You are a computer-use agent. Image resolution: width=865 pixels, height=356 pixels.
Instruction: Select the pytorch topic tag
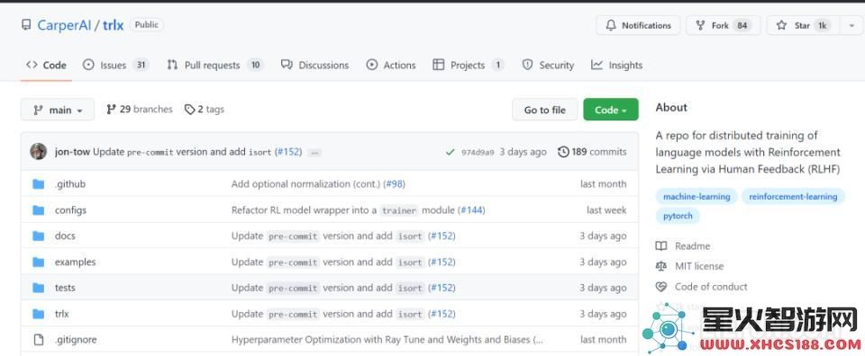tap(678, 216)
